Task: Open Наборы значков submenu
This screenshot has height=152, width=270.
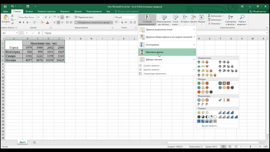Action: (x=167, y=60)
